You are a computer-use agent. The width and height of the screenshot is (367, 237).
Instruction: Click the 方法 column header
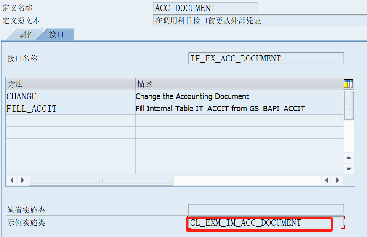point(70,84)
